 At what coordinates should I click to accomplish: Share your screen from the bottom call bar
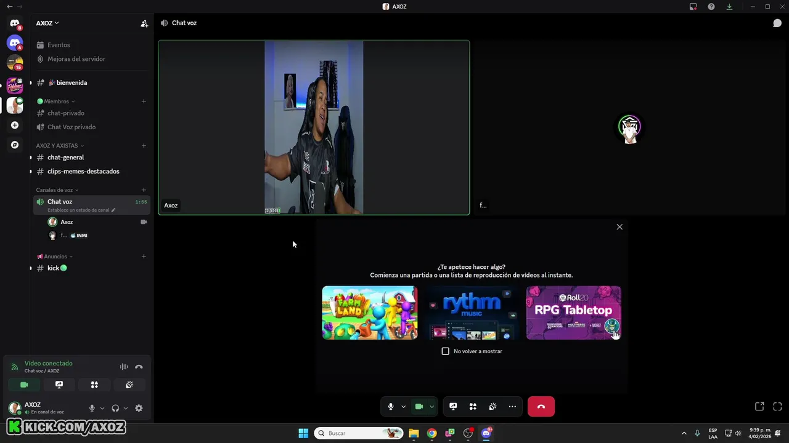pos(453,407)
